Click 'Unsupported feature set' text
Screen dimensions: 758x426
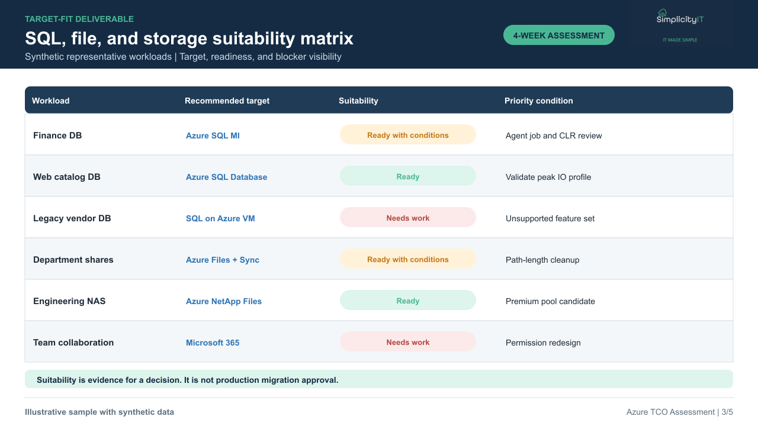click(x=550, y=218)
